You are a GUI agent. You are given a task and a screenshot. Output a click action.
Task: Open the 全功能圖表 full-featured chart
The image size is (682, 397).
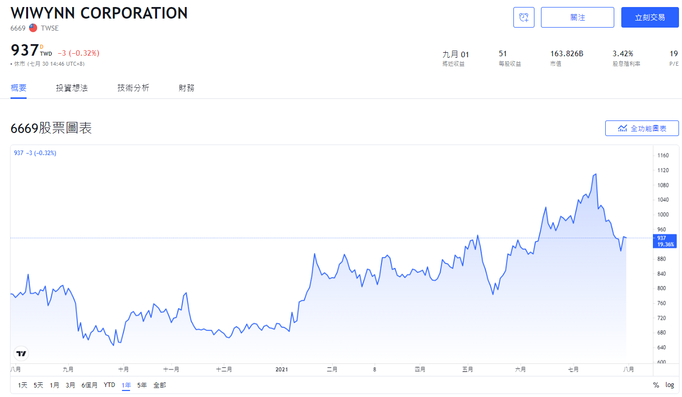(x=642, y=128)
